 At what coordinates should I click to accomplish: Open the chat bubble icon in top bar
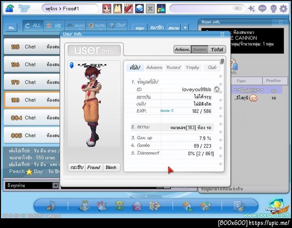pyautogui.click(x=262, y=9)
